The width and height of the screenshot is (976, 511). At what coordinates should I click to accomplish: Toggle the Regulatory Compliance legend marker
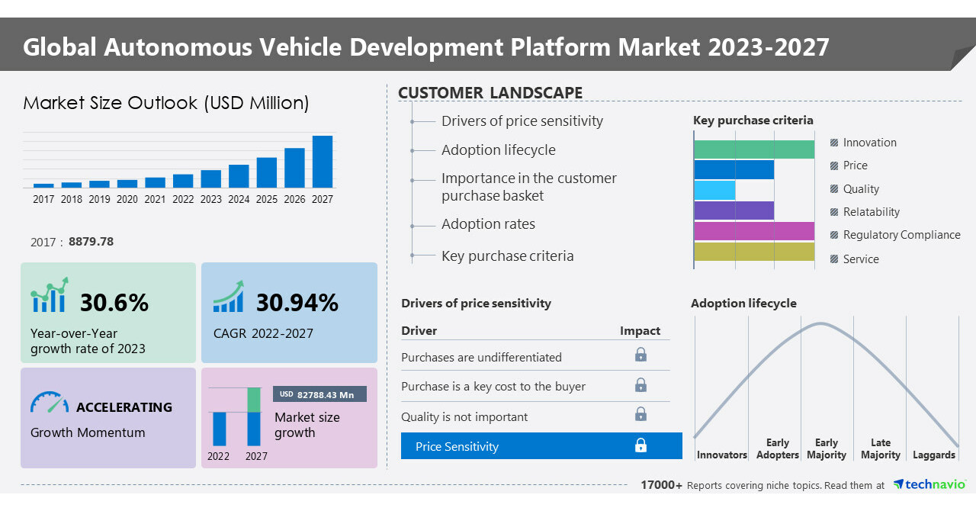(834, 236)
